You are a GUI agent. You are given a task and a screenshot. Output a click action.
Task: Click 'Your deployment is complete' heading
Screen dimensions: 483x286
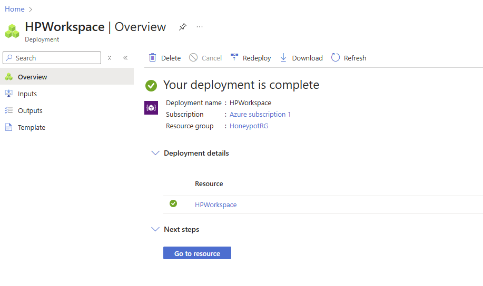(x=241, y=85)
